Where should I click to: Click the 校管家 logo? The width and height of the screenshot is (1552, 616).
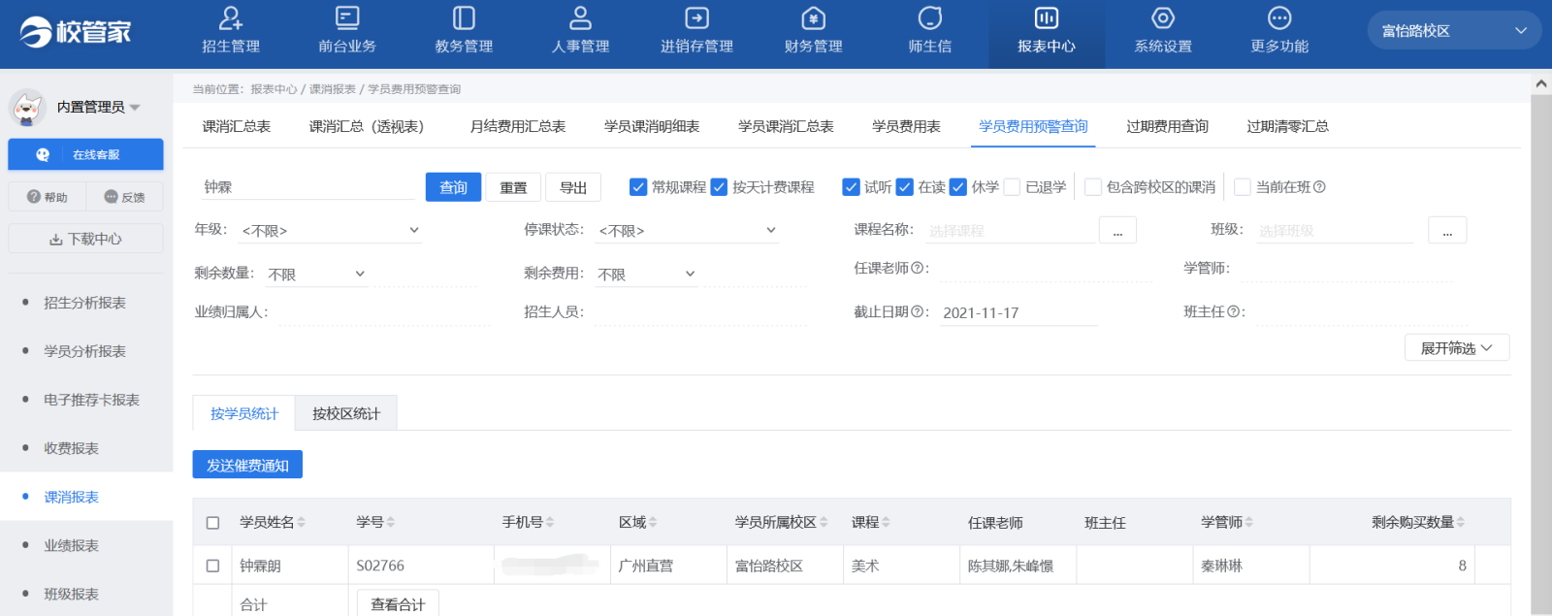click(x=76, y=32)
